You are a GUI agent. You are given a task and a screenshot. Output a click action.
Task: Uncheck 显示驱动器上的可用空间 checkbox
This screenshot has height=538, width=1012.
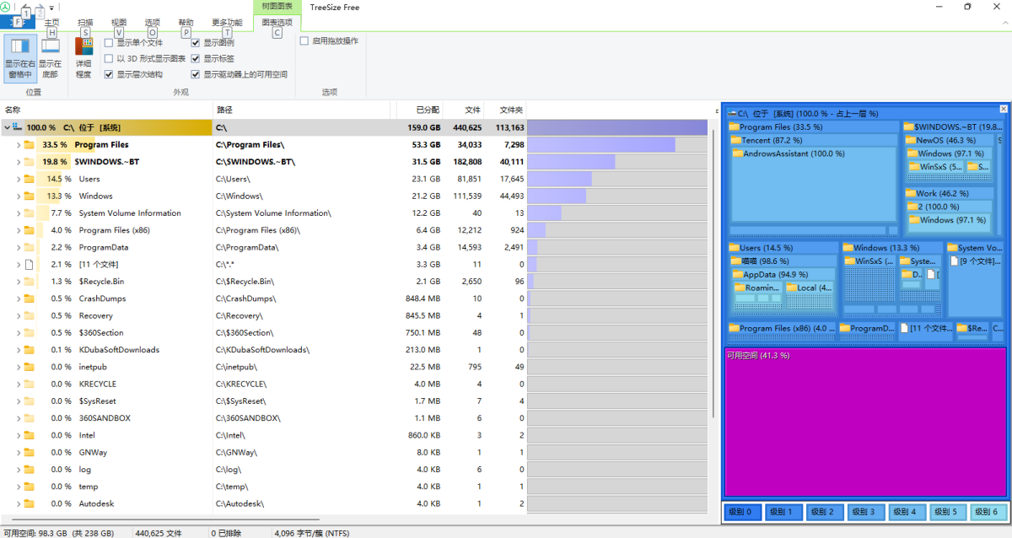pos(196,74)
